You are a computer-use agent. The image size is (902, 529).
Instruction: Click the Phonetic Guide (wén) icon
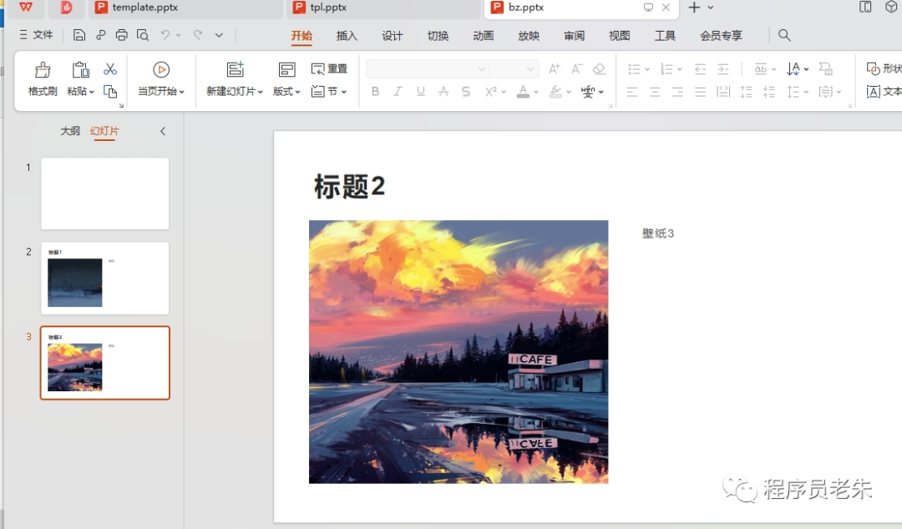coord(588,92)
